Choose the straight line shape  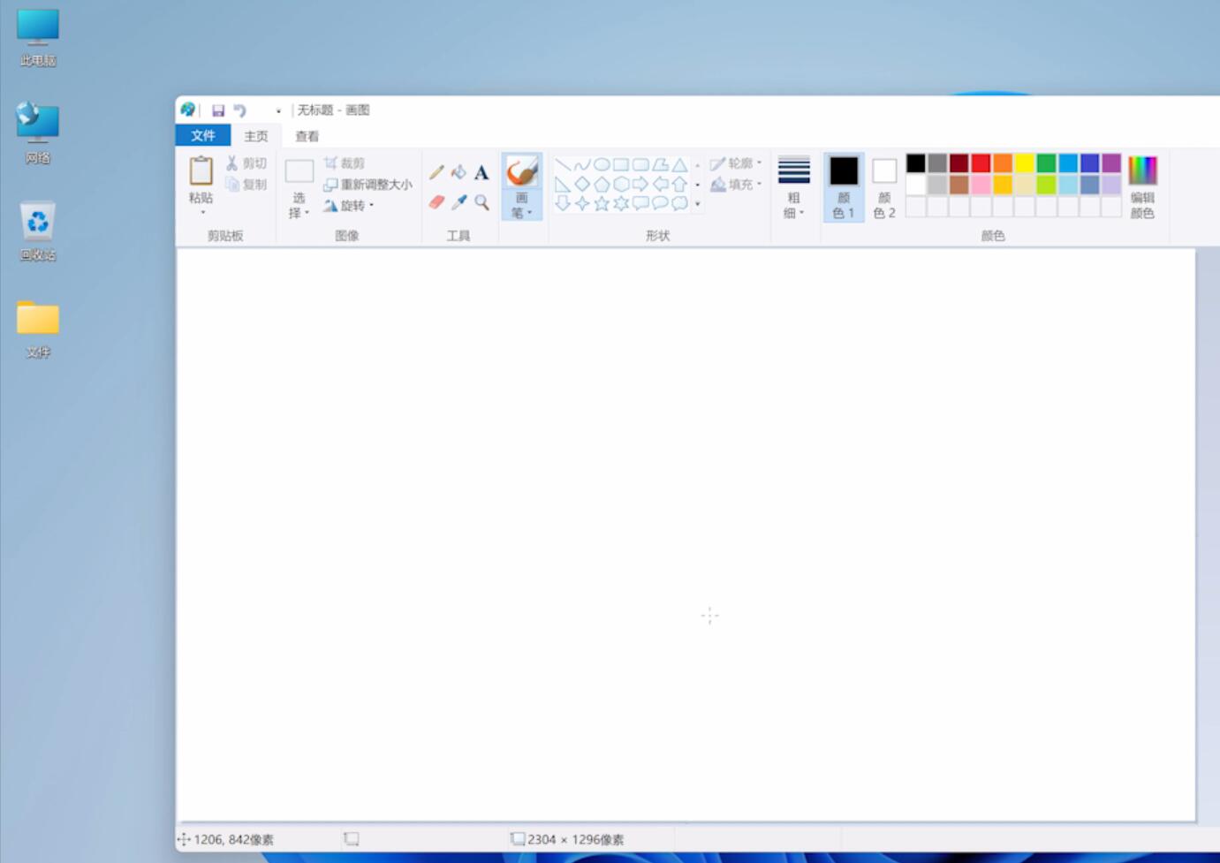563,164
